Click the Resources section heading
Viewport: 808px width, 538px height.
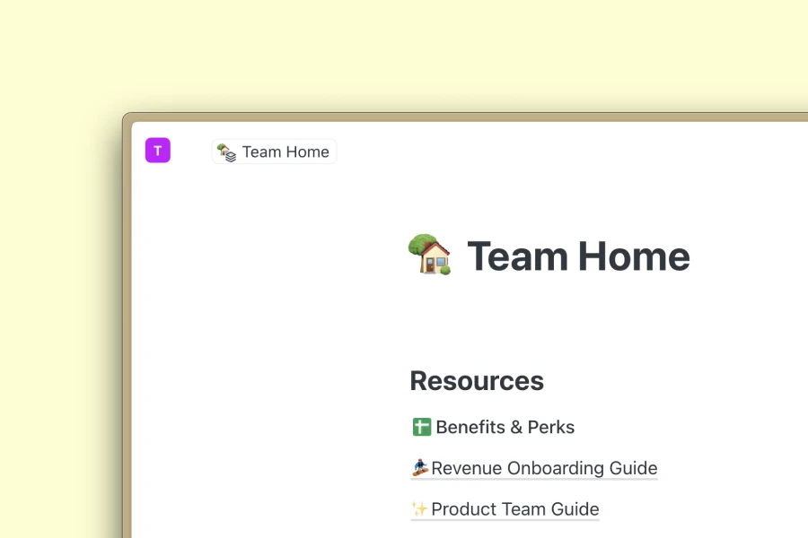(x=477, y=380)
